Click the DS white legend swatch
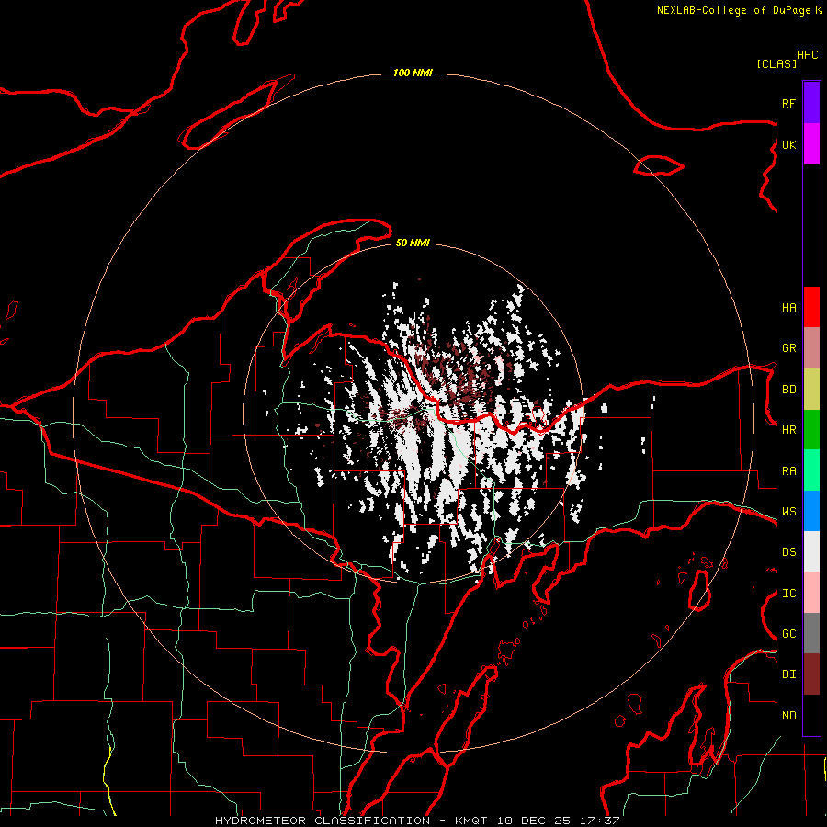 [x=811, y=551]
